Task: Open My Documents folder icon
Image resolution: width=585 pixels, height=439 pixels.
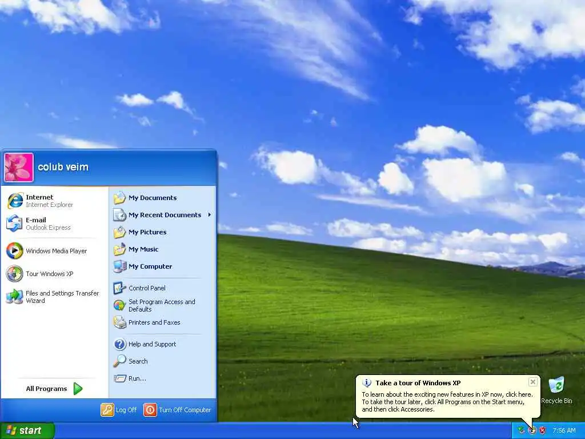Action: click(120, 198)
